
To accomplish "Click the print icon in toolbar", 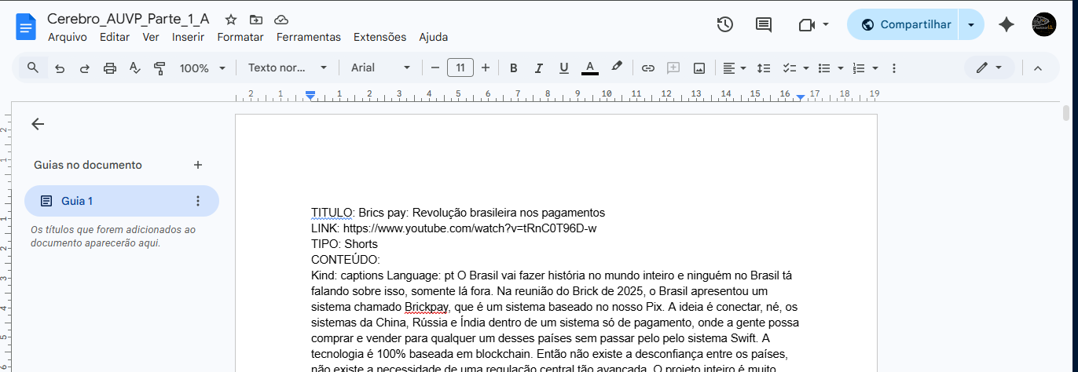I will point(110,68).
